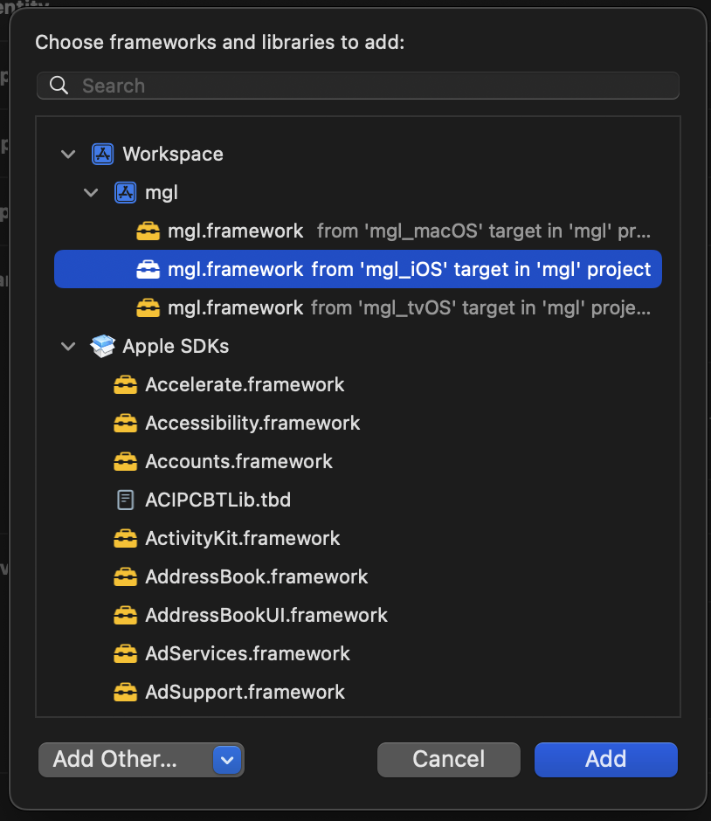Click the search magnifying glass icon

(59, 86)
